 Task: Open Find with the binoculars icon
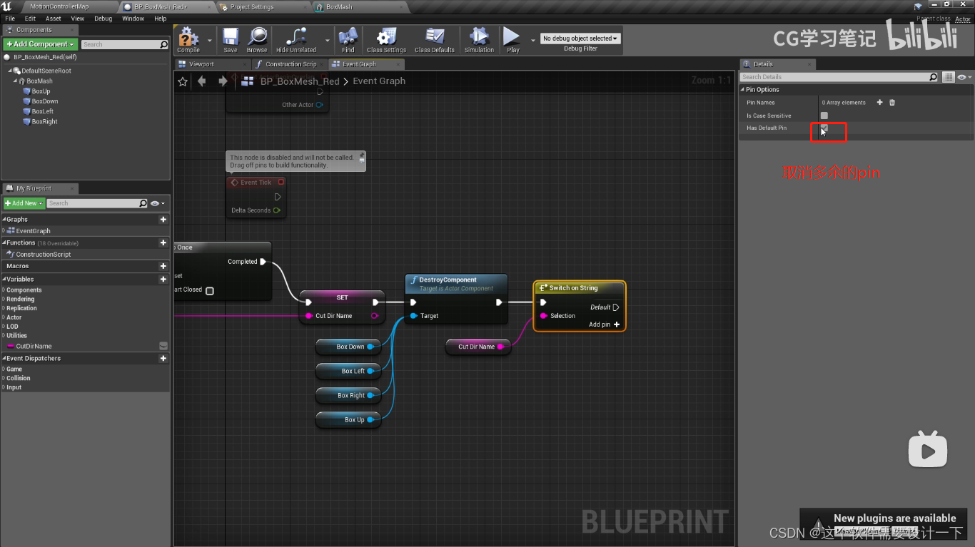348,40
